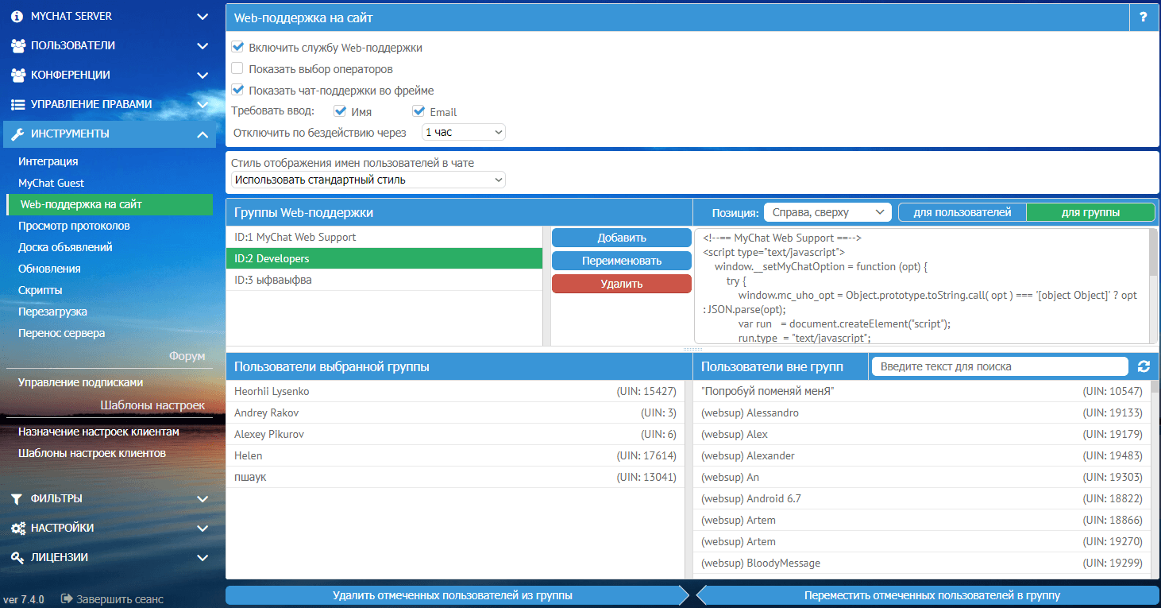Screen dimensions: 1161x608
Task: Select (websup) Android 6.7 user row
Action: [921, 499]
